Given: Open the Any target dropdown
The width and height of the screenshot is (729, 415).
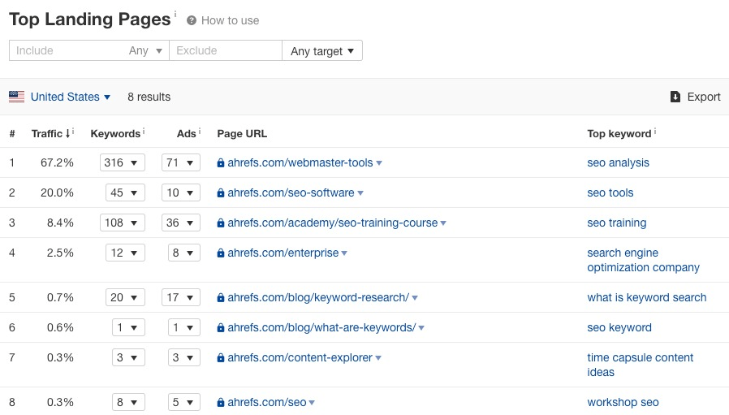Looking at the screenshot, I should (322, 50).
